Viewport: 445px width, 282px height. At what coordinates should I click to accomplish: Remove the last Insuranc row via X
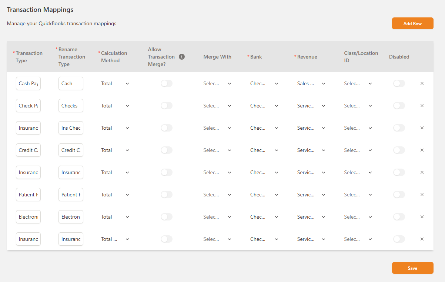tap(422, 239)
